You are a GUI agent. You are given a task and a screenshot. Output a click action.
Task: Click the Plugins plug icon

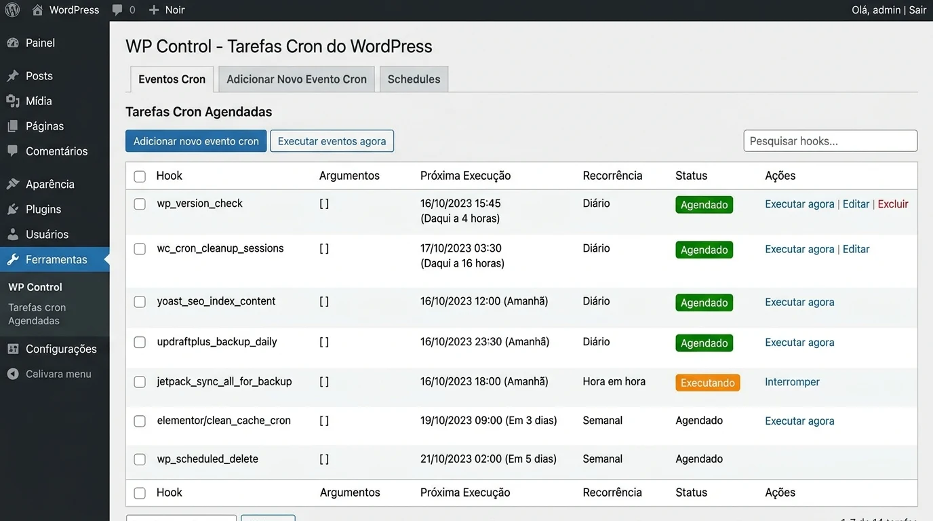point(13,210)
